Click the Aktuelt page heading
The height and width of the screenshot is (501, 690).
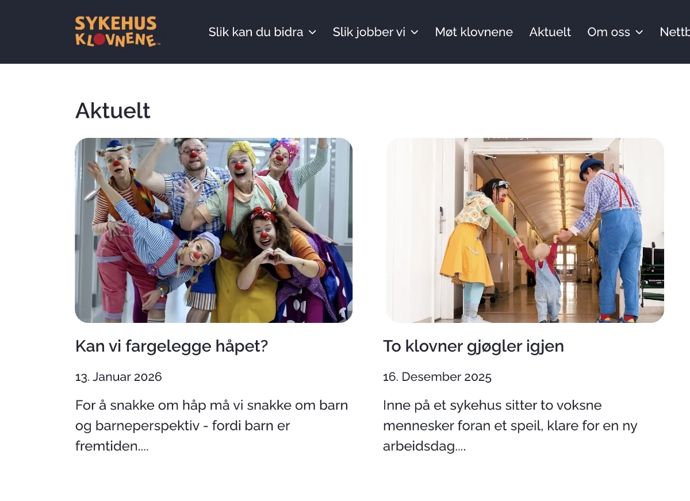(113, 110)
